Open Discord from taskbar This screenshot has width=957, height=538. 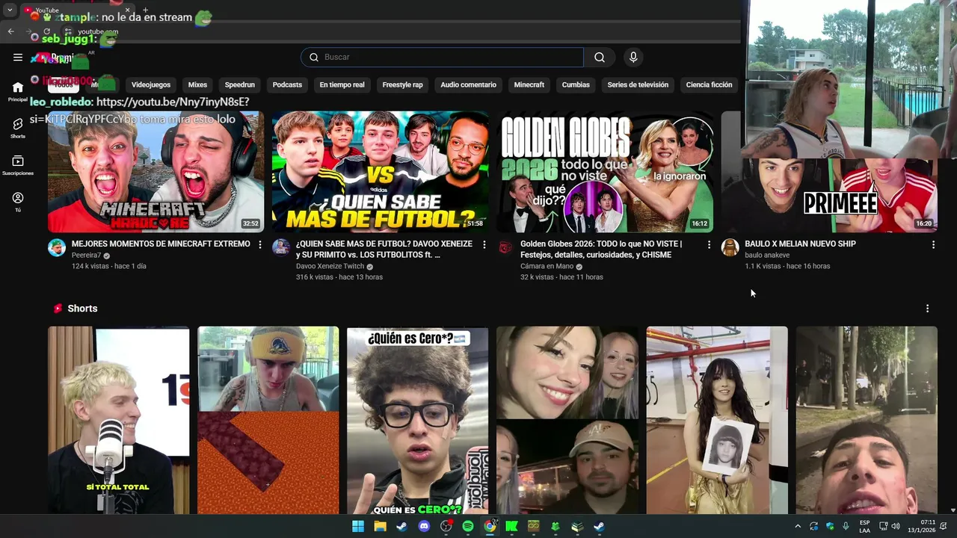pyautogui.click(x=424, y=526)
